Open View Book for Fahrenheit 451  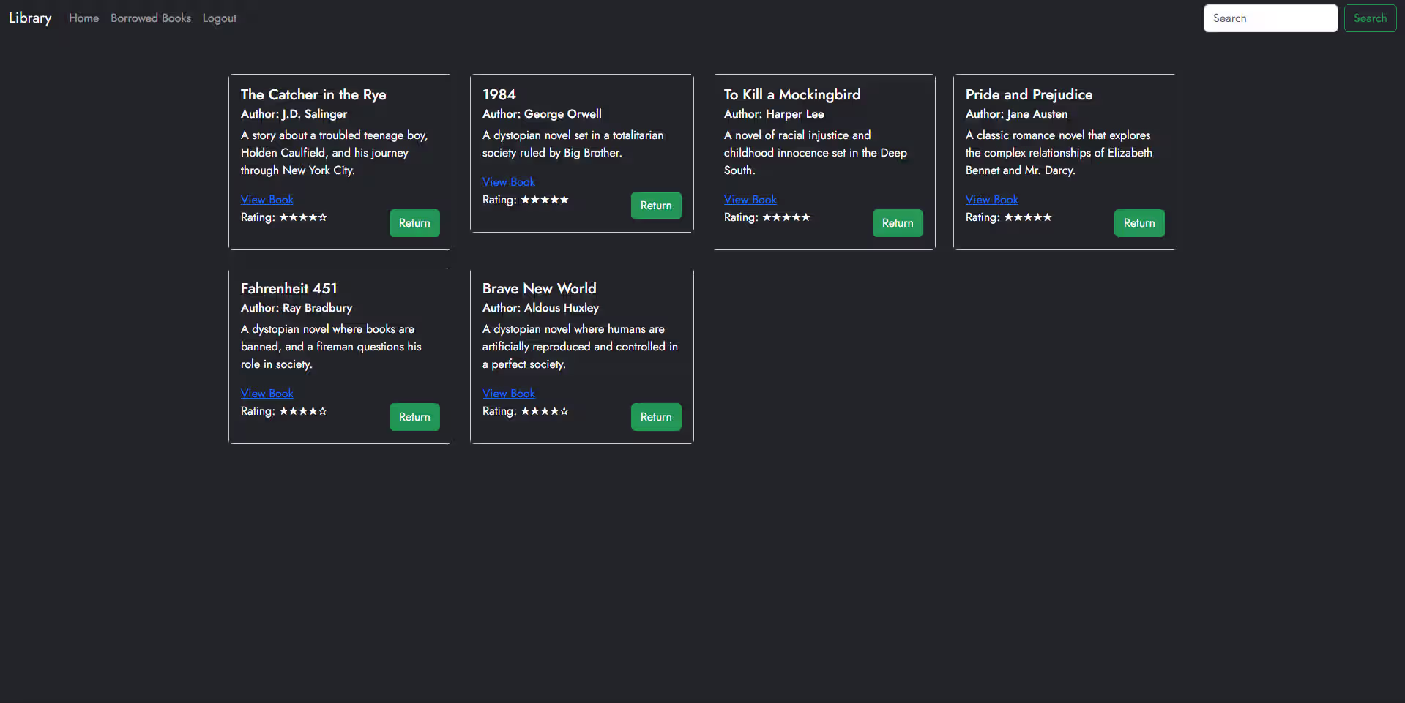click(x=267, y=394)
